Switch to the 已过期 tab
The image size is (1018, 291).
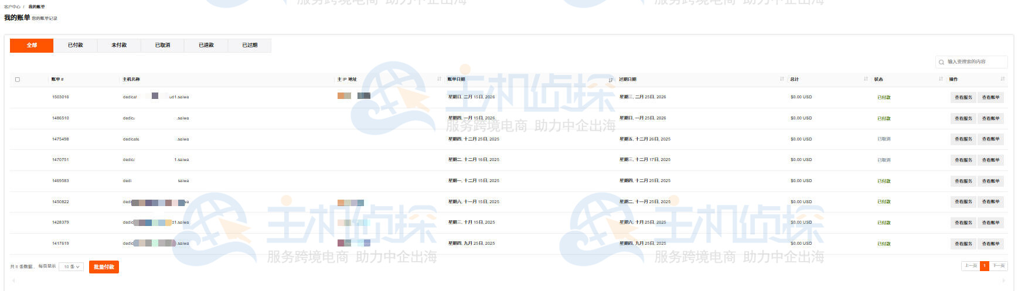click(x=250, y=45)
